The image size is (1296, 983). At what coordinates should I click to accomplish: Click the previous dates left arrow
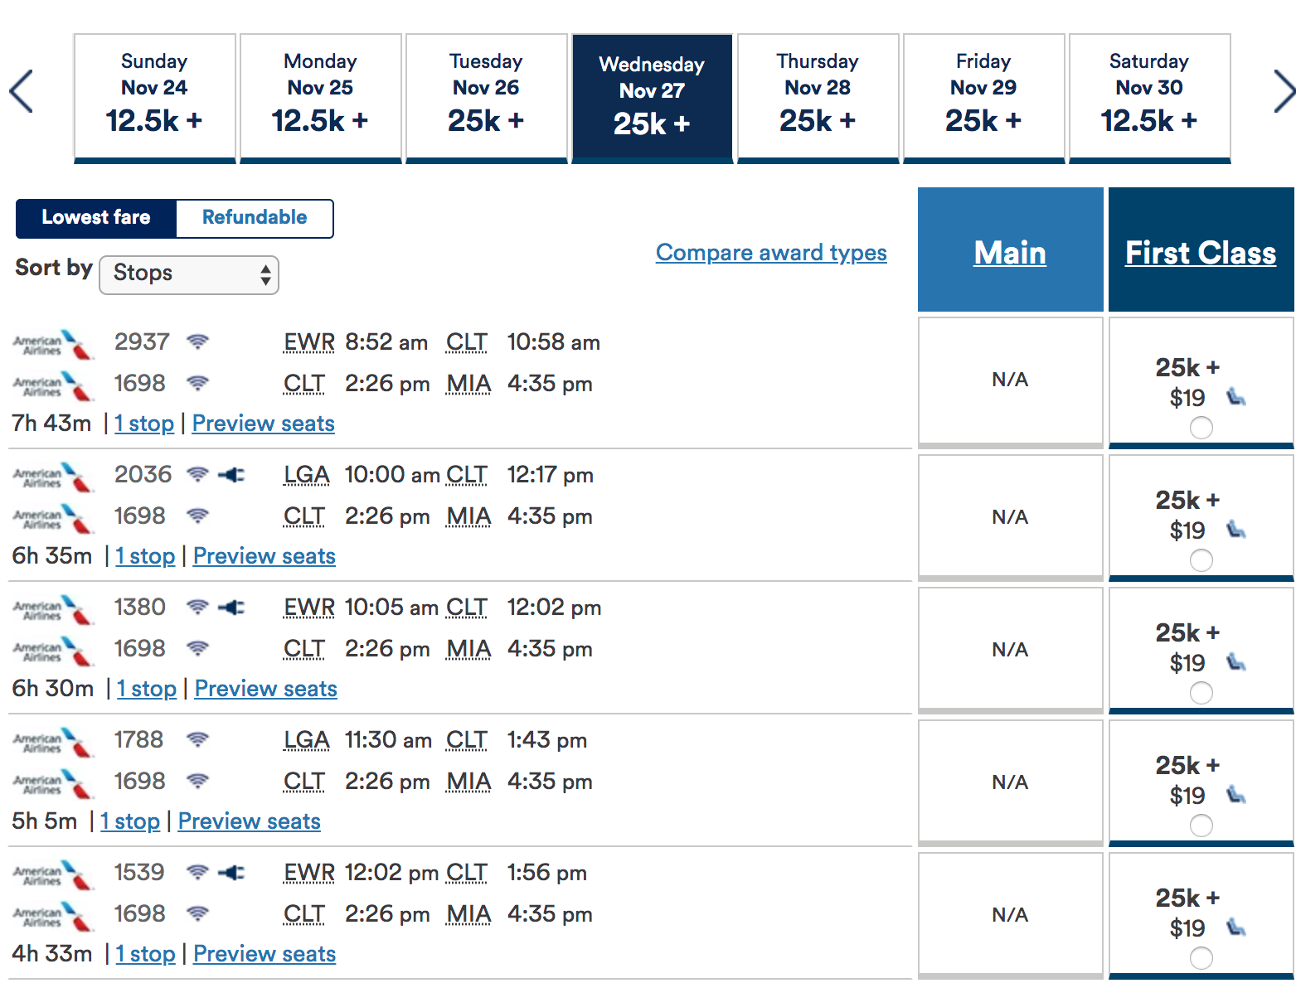coord(22,91)
